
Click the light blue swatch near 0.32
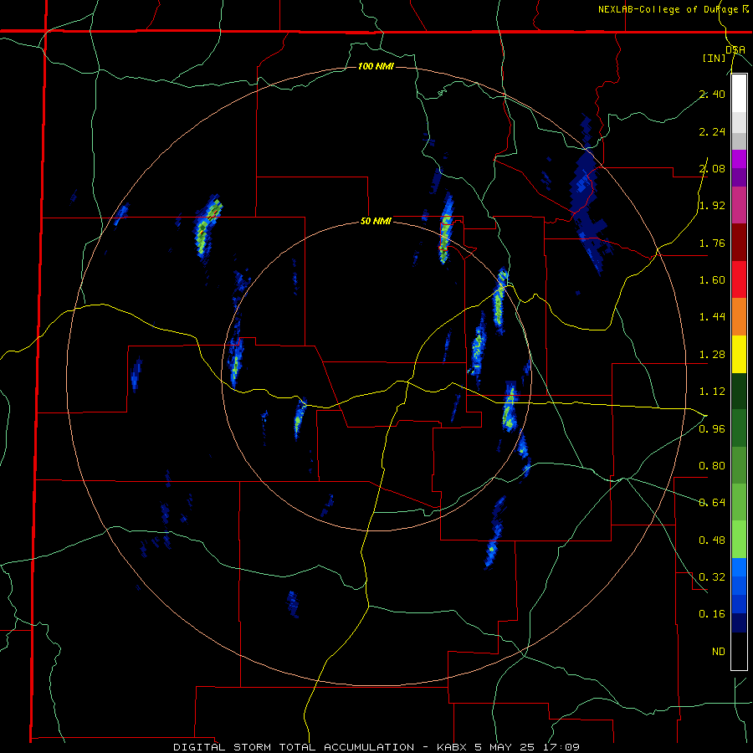point(739,567)
